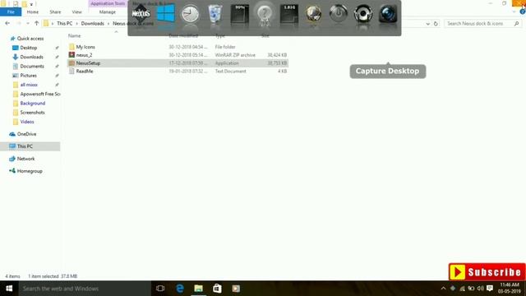Screen dimensions: 526x296
Task: Switch to the Share ribbon tab
Action: click(x=55, y=12)
